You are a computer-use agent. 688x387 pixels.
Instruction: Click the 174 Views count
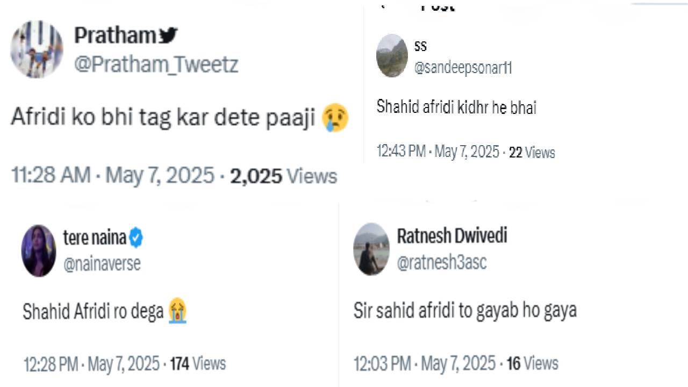[x=197, y=364]
